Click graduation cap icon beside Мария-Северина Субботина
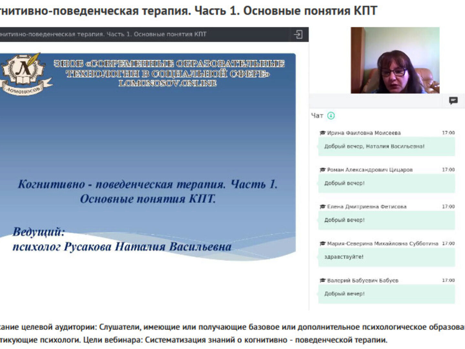This screenshot has height=349, width=465. coord(322,243)
